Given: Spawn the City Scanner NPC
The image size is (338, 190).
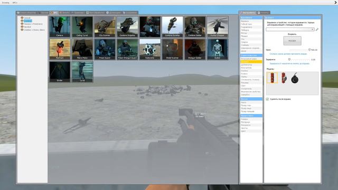Looking at the screenshot, I should (105, 27).
